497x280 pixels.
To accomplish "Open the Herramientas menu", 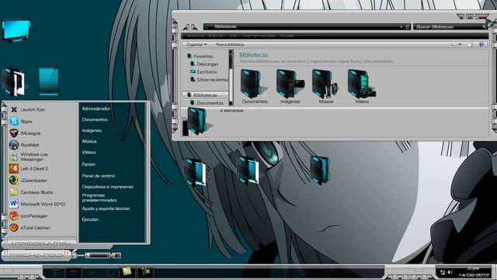I will [x=259, y=36].
